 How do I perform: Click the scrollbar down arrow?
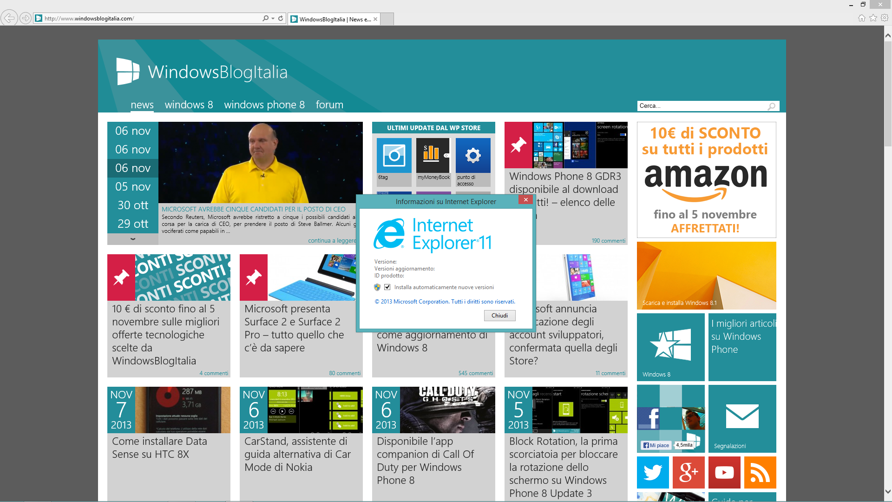click(x=888, y=491)
